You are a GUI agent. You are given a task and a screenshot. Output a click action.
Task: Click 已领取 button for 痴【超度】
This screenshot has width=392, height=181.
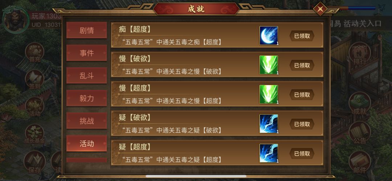pyautogui.click(x=302, y=36)
